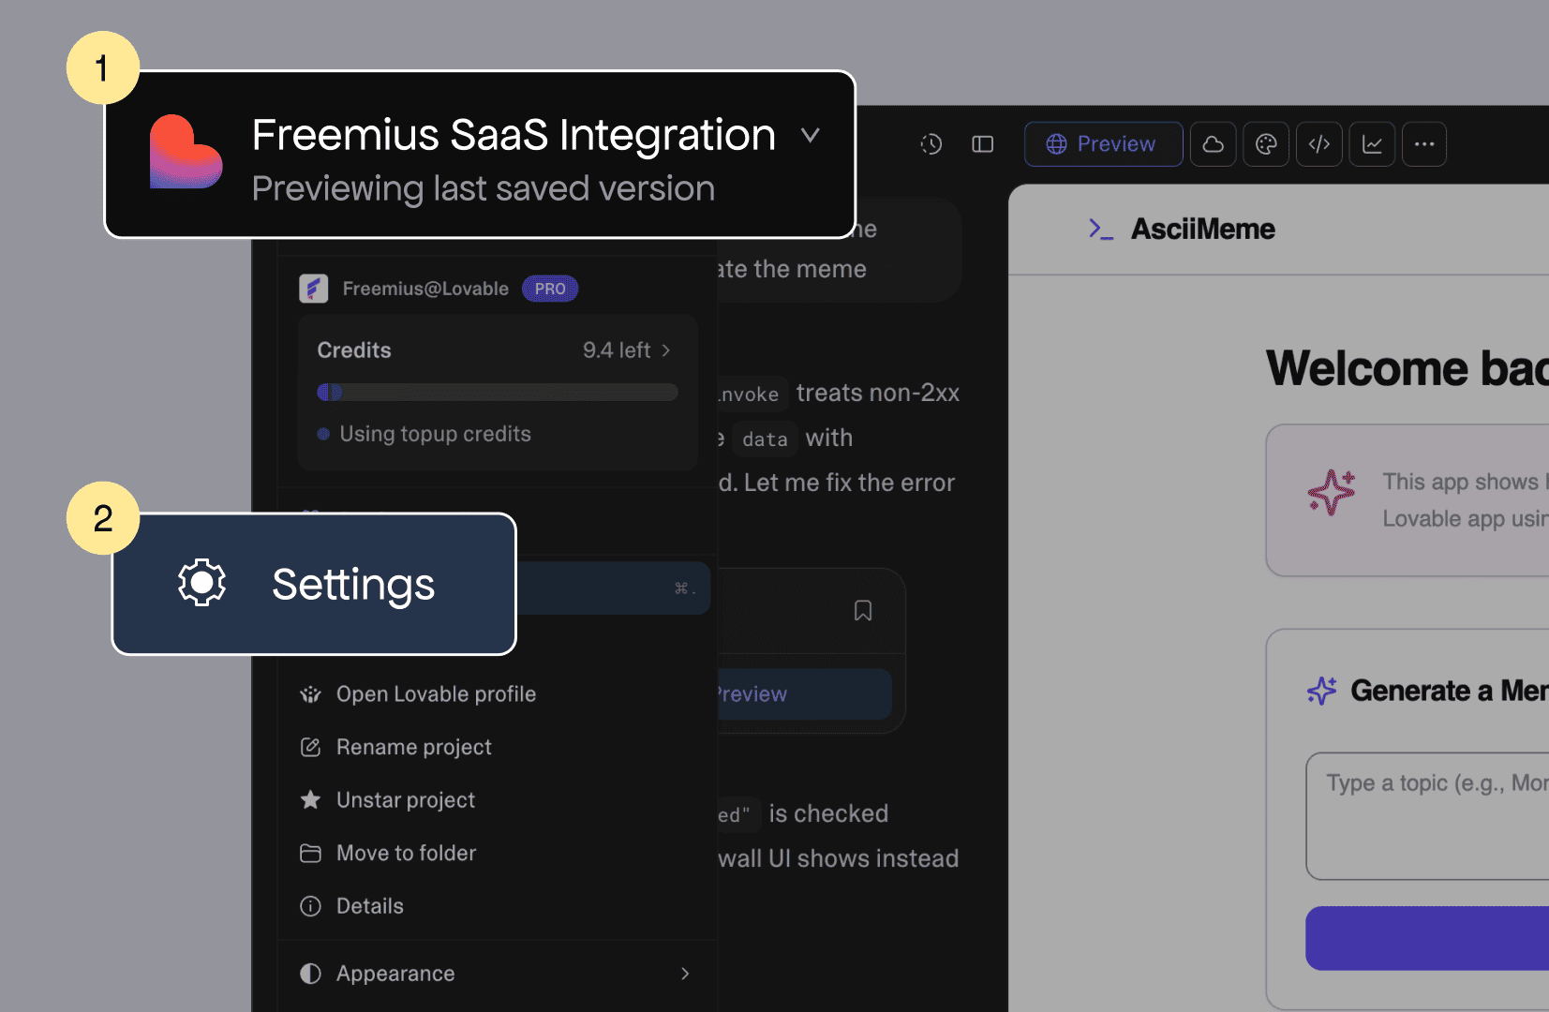
Task: Open the Cloud icon in toolbar
Action: (1213, 144)
